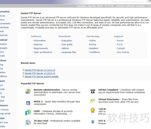151x129 pixels.
Task: Open Gene6 FTP Server v3.10.0.15 news link
Action: click(40, 70)
